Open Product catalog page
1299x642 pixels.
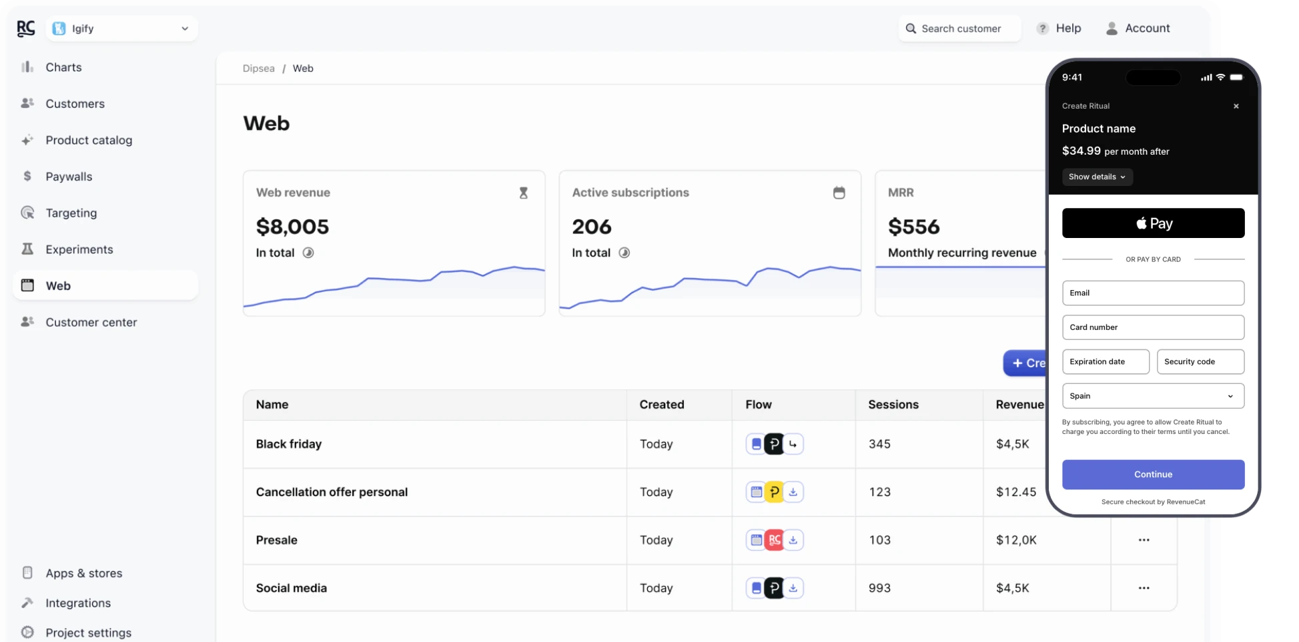click(x=89, y=140)
